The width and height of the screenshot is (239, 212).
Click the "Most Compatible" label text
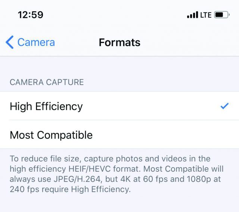[x=51, y=135]
